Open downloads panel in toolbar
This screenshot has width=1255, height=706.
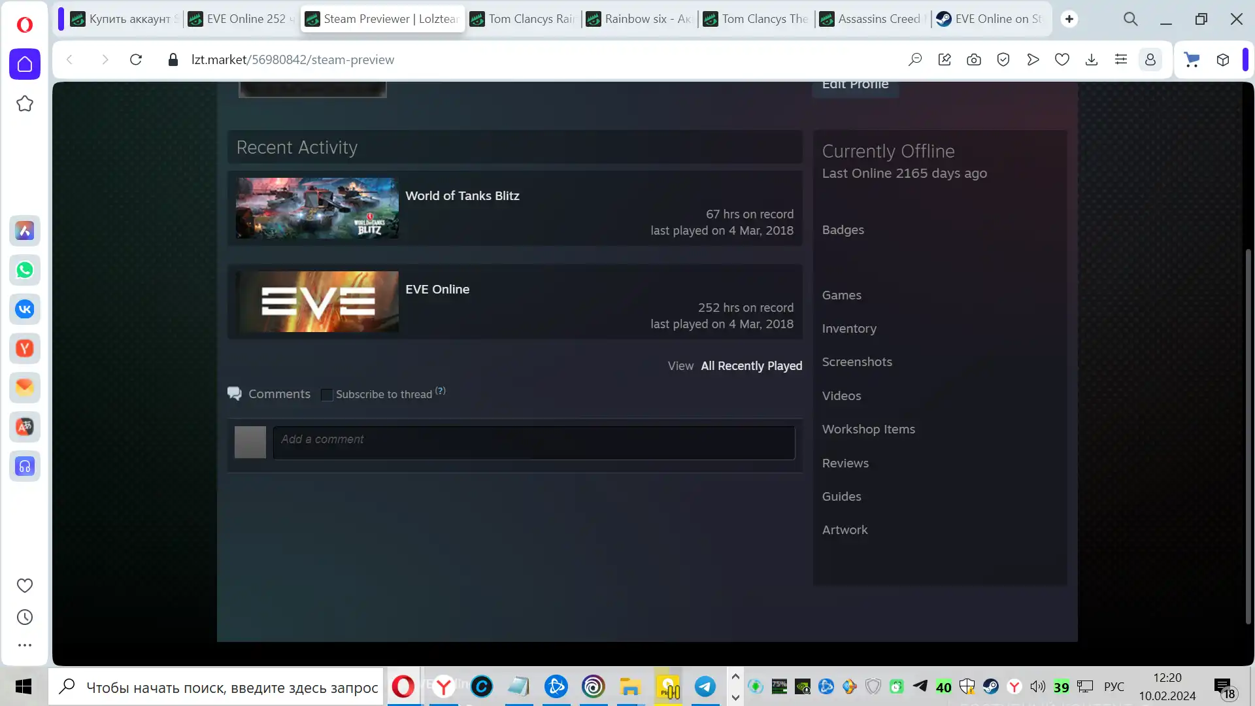1092,59
